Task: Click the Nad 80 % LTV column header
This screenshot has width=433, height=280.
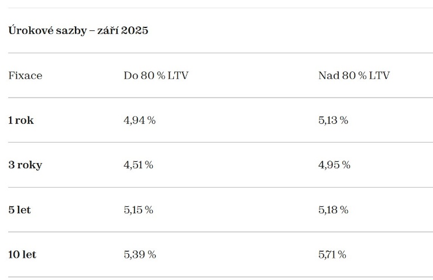Action: pos(354,75)
